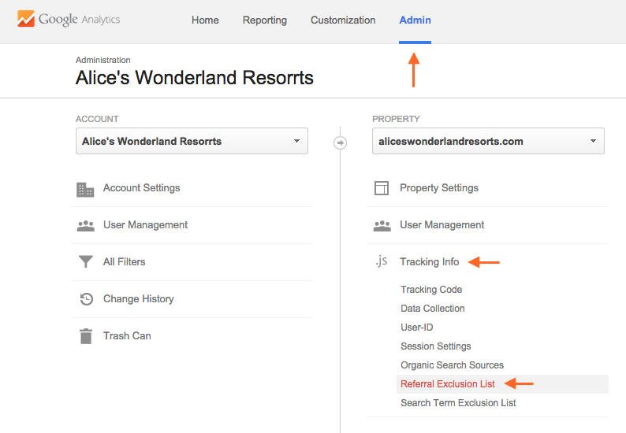
Task: Open User Management under Property
Action: 442,225
